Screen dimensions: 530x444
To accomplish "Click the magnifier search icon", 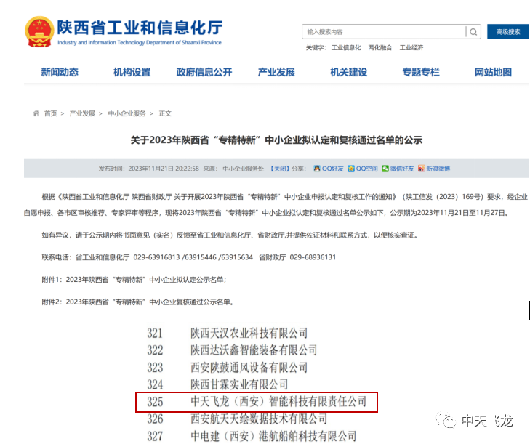I will 474,32.
